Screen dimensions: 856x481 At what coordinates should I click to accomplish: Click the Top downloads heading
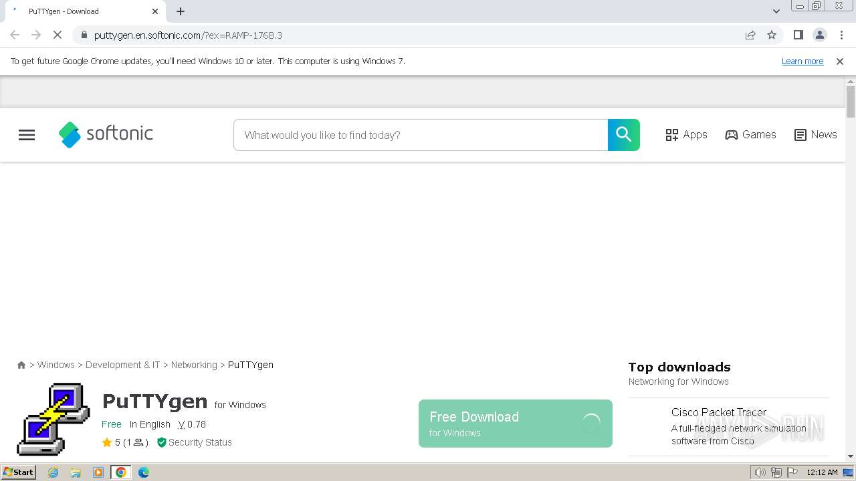679,367
